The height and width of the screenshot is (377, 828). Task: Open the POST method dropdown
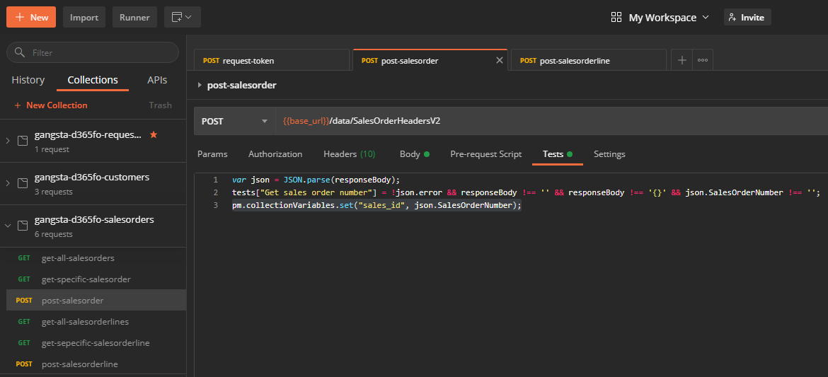[x=235, y=121]
